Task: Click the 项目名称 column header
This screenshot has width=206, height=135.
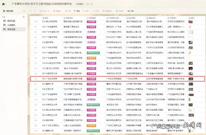Action: tap(68, 18)
